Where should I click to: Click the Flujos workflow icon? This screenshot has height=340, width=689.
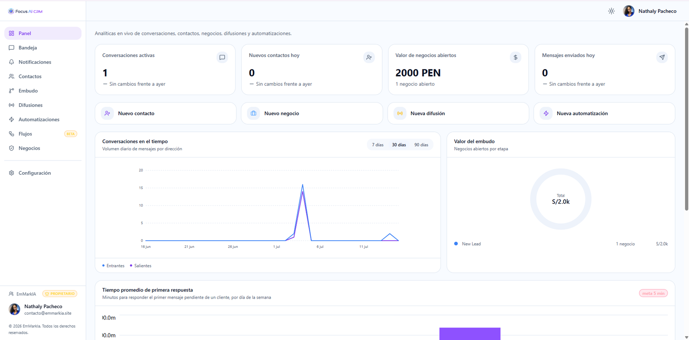tap(12, 134)
